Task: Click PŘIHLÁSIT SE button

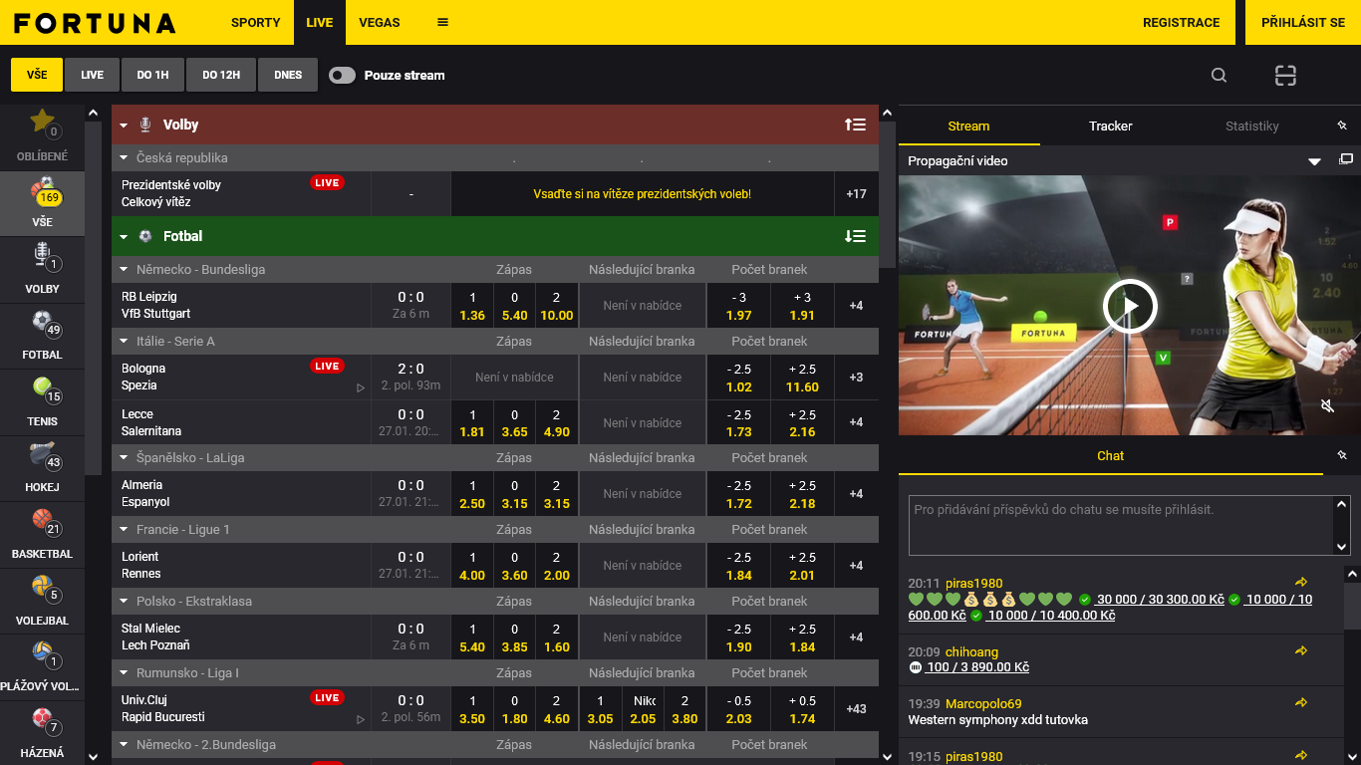Action: [1303, 22]
